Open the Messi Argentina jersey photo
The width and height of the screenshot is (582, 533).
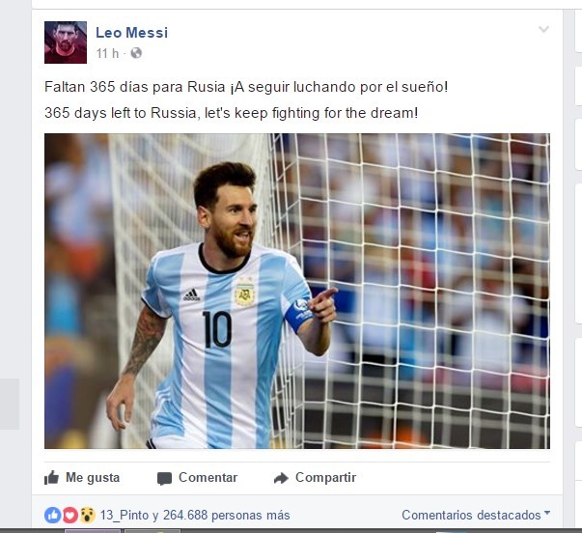[x=297, y=291]
